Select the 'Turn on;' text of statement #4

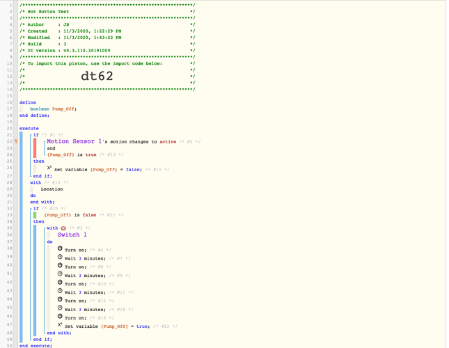pos(76,250)
